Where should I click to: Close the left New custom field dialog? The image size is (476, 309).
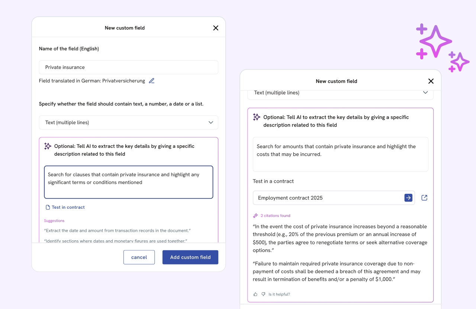216,28
